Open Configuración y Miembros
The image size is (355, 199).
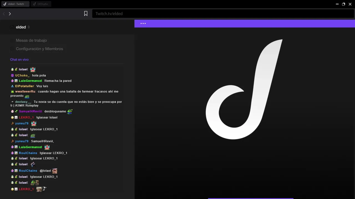point(39,49)
